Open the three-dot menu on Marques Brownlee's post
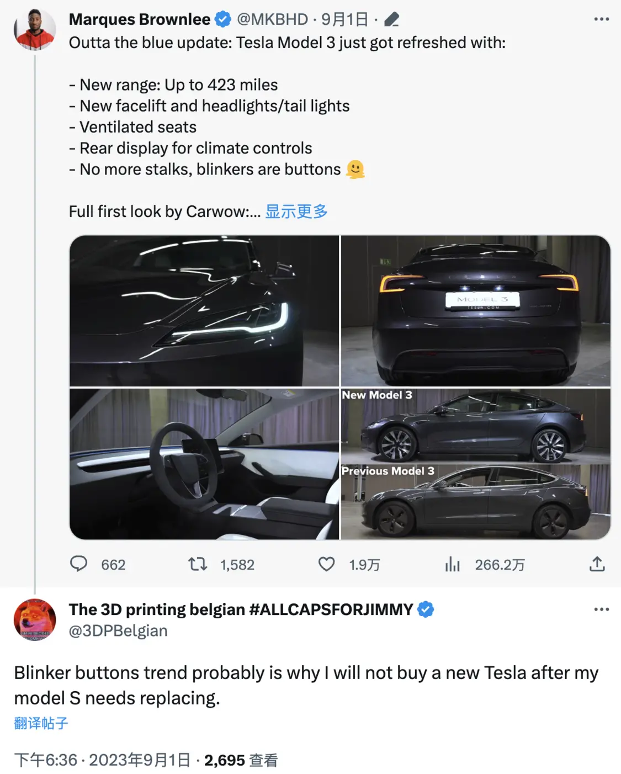621x774 pixels. [601, 19]
